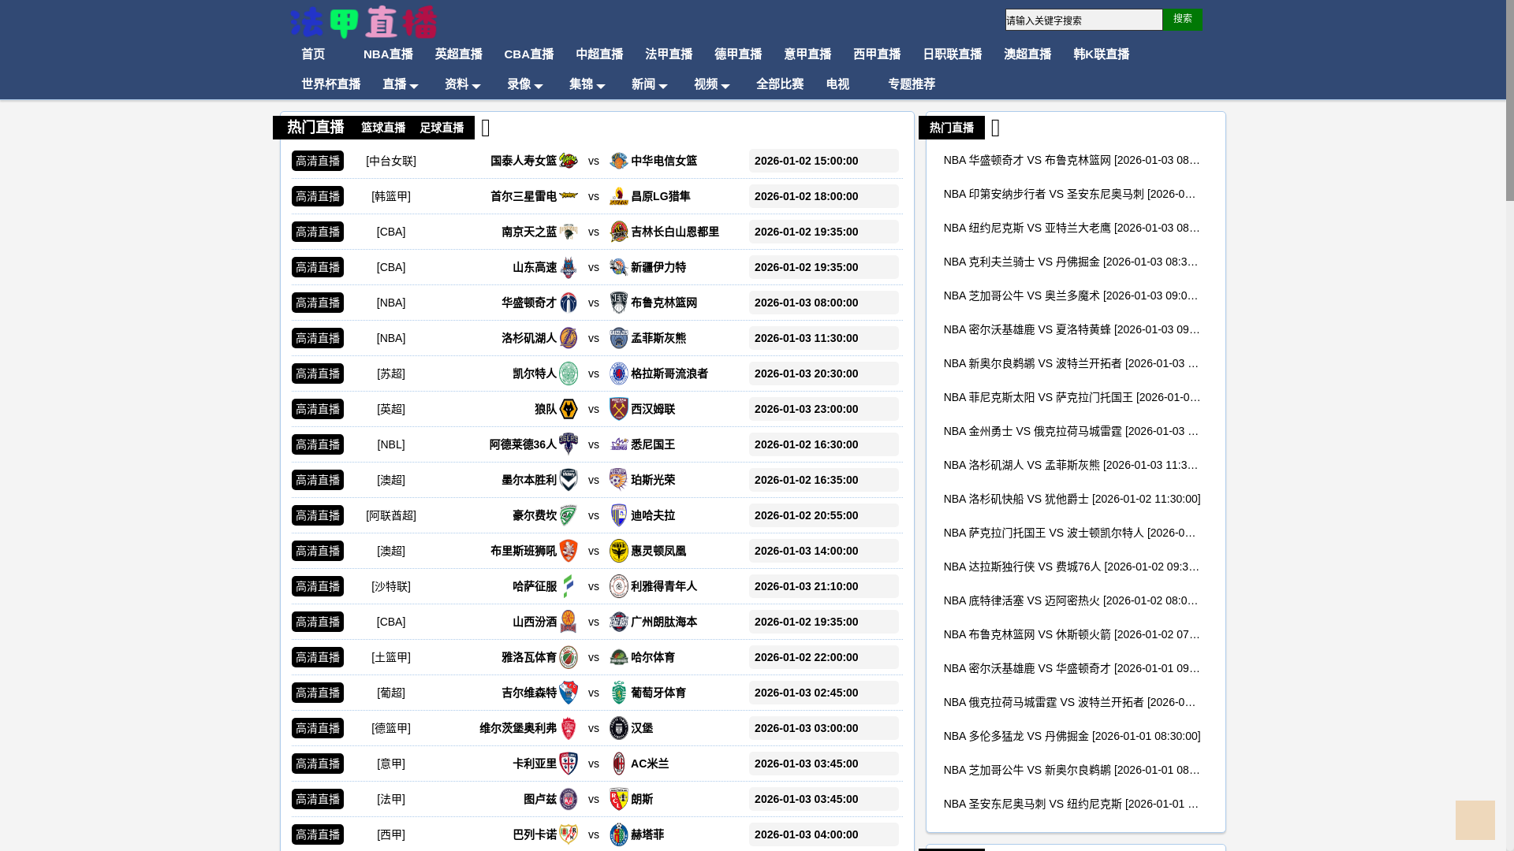This screenshot has height=851, width=1514.
Task: Click the back-to-top box at bottom right
Action: pyautogui.click(x=1475, y=820)
